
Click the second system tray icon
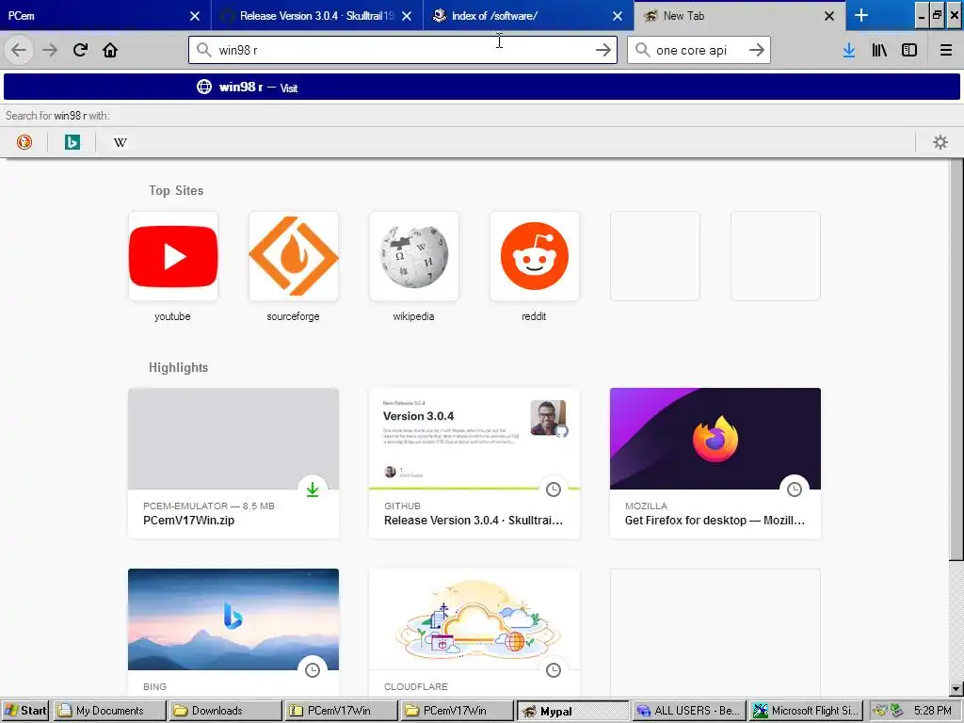897,710
